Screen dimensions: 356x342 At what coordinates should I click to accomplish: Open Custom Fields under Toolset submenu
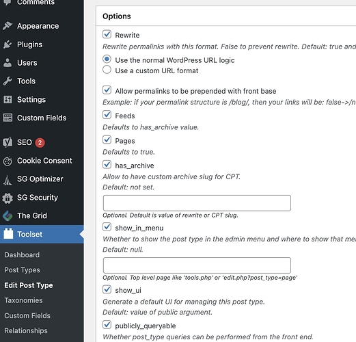pos(27,315)
